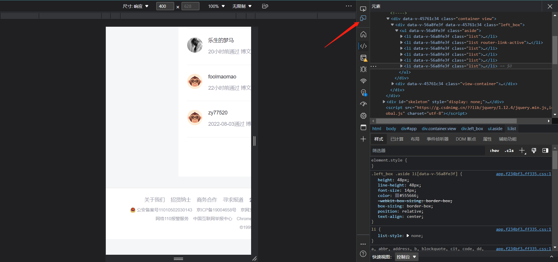Screen dimensions: 558x262
Task: Click new style rule plus icon
Action: (522, 150)
